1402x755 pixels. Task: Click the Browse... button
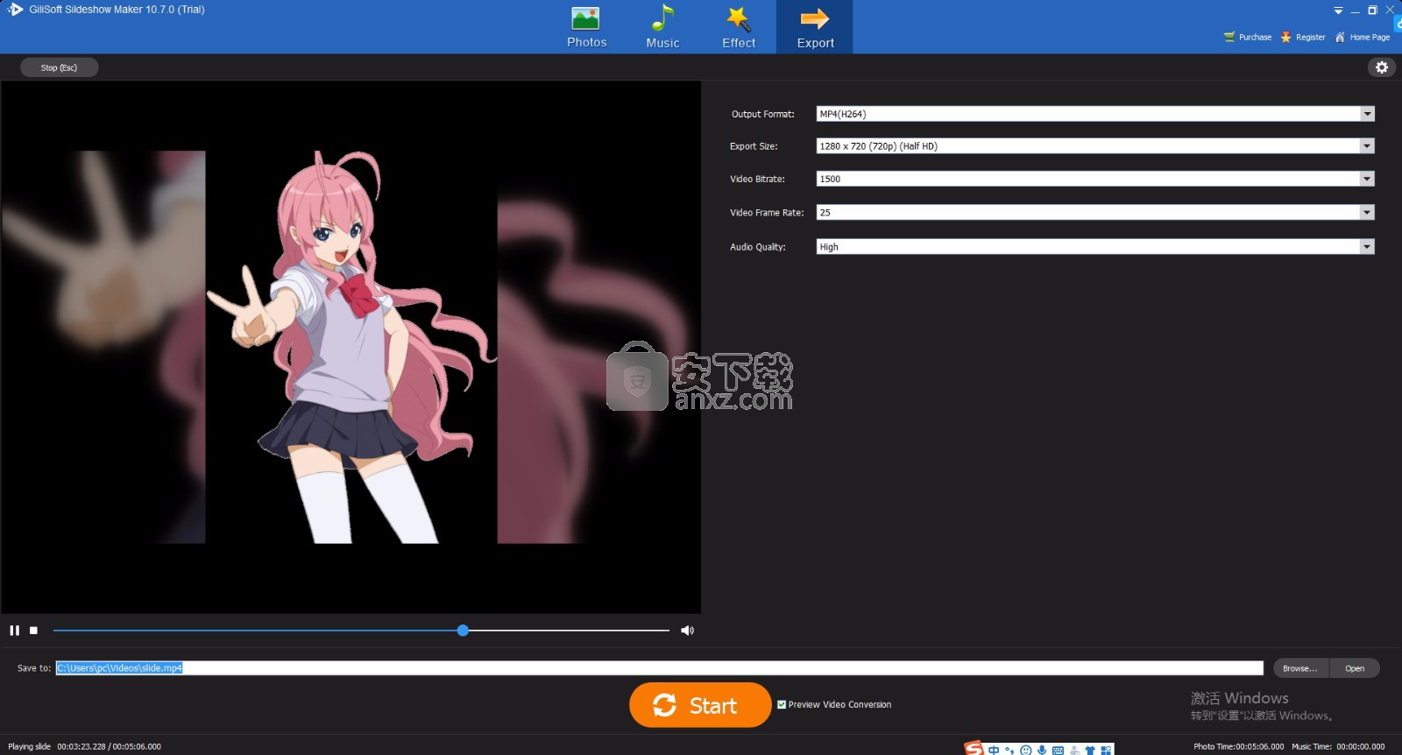pos(1299,668)
